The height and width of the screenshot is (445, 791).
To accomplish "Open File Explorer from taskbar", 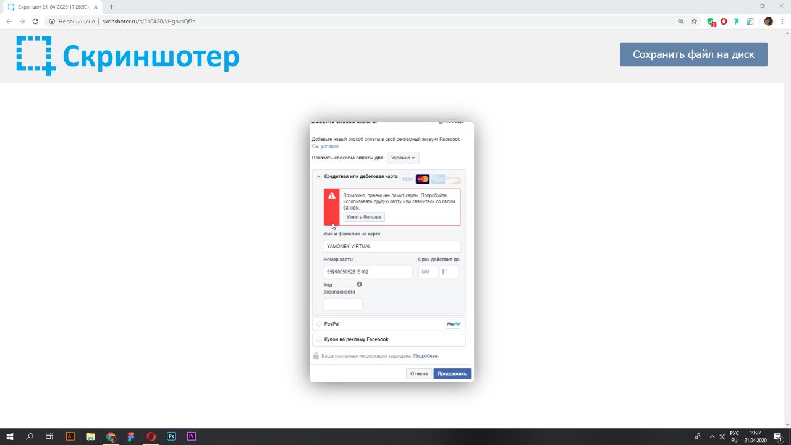I will click(x=90, y=436).
